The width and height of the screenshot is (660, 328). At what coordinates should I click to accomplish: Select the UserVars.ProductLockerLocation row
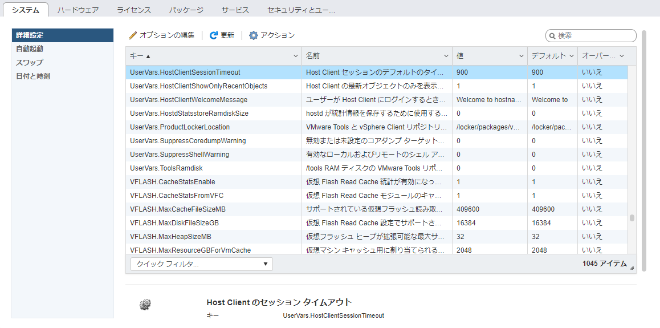pos(377,127)
